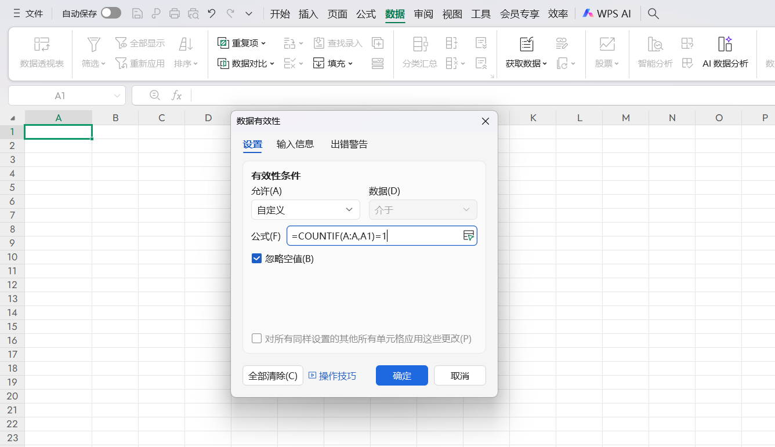Click the 获取数据 icon
The width and height of the screenshot is (775, 447).
[526, 44]
